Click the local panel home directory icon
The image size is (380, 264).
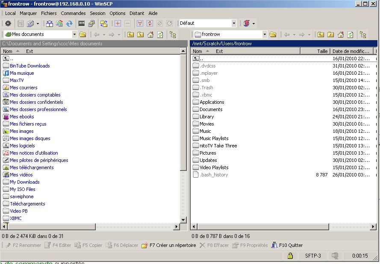pos(150,35)
